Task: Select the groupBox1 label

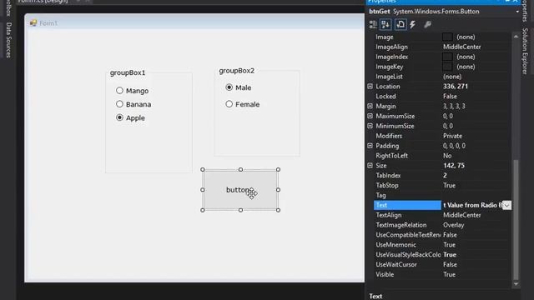Action: tap(128, 72)
